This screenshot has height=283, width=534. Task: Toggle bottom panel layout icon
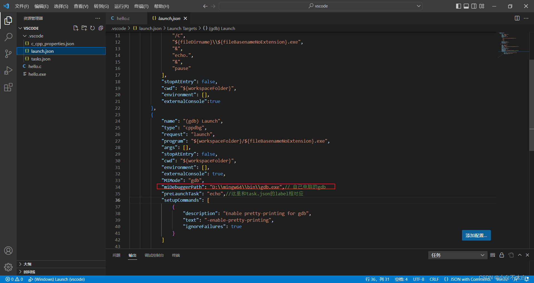coord(466,6)
